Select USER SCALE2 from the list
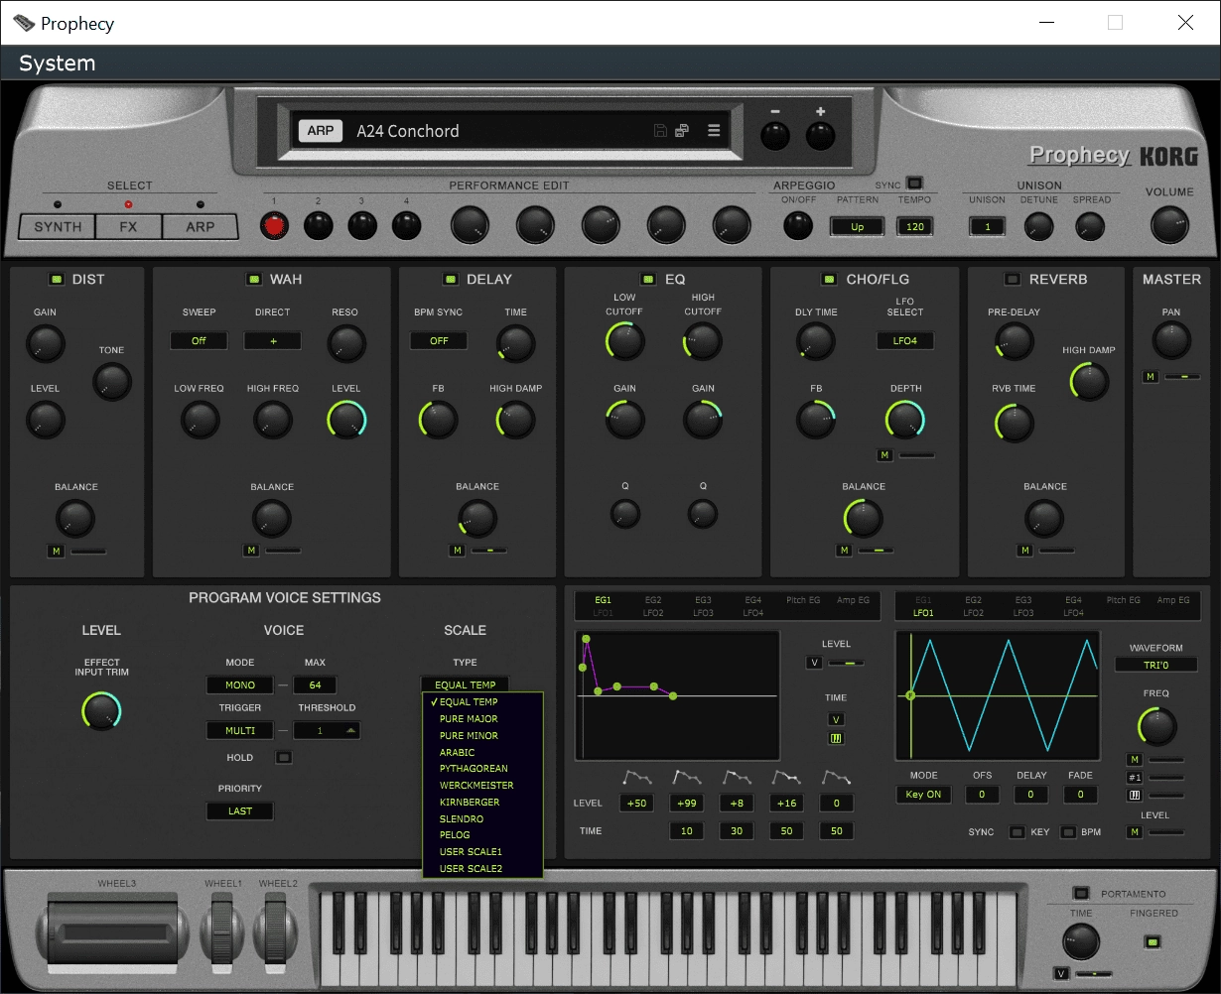Screen dimensions: 1221x994 [483, 869]
